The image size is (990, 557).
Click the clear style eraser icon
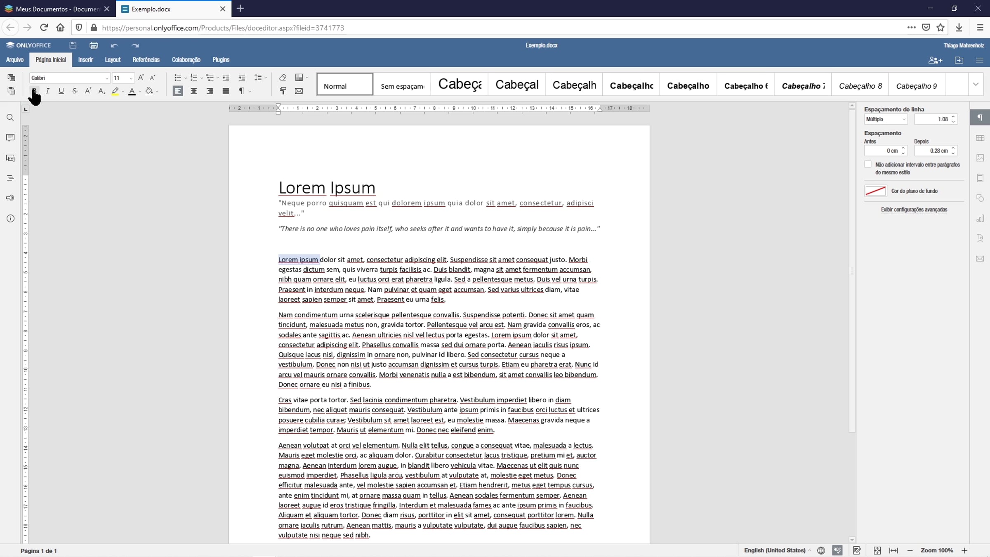pyautogui.click(x=283, y=78)
